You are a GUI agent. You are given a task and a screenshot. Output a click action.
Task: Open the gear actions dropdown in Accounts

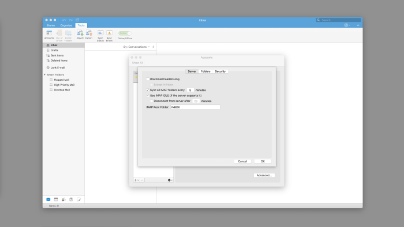click(x=170, y=180)
